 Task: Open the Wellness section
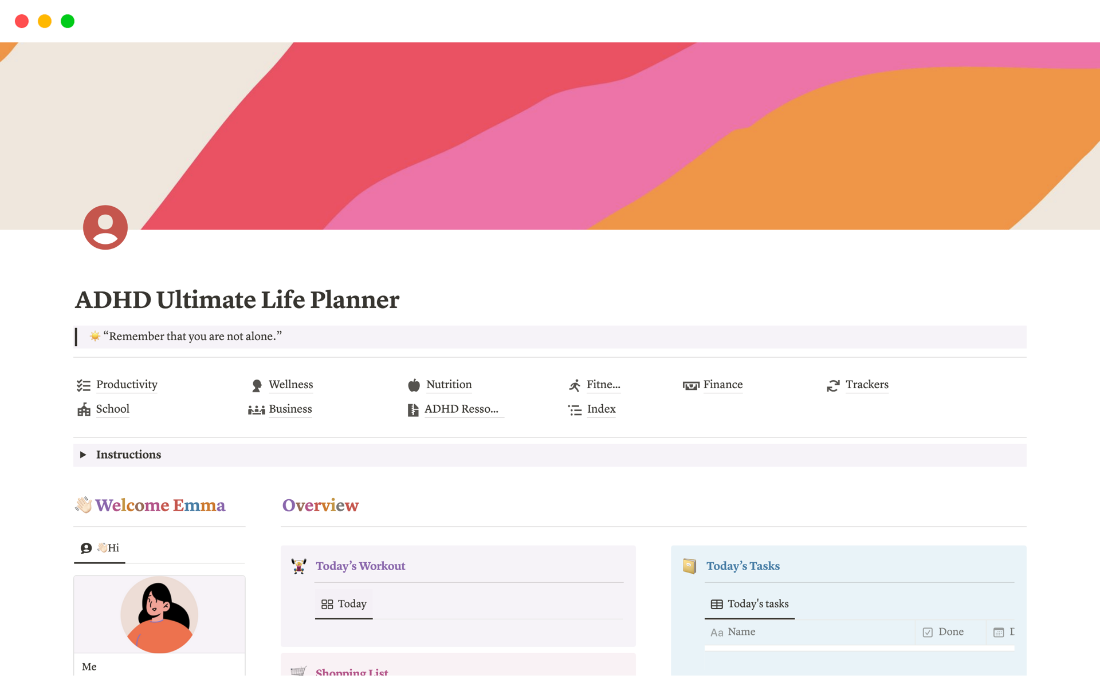(290, 384)
